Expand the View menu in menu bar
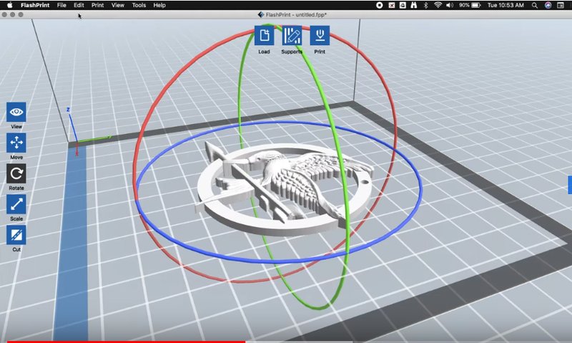Screen dimensions: 572x343 (x=118, y=5)
